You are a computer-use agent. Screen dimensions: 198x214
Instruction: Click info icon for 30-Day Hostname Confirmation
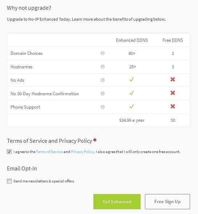click(102, 93)
